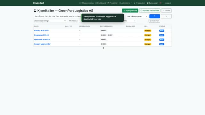
Task: Click the blue magnifier search button
Action: click(154, 16)
